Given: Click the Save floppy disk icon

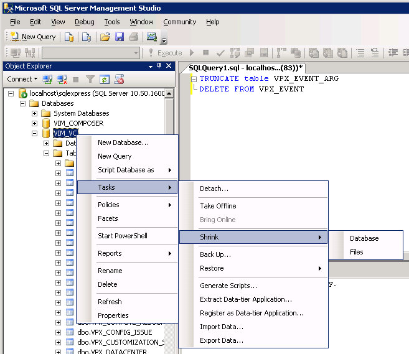Looking at the screenshot, I should [x=120, y=37].
